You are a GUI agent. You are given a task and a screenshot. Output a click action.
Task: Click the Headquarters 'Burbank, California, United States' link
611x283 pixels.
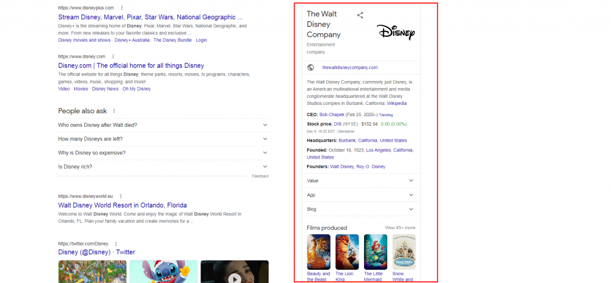(x=372, y=141)
